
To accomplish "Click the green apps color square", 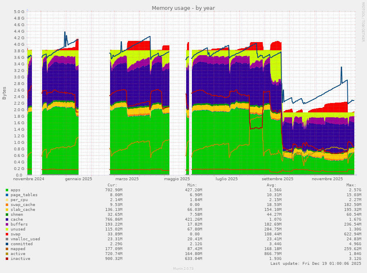I will (x=7, y=190).
